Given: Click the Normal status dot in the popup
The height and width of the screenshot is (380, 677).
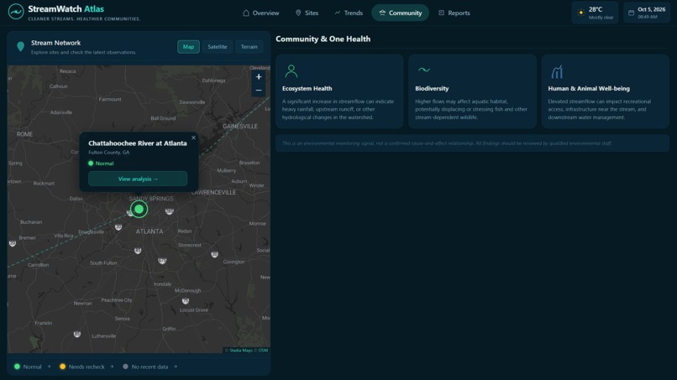Looking at the screenshot, I should (91, 164).
